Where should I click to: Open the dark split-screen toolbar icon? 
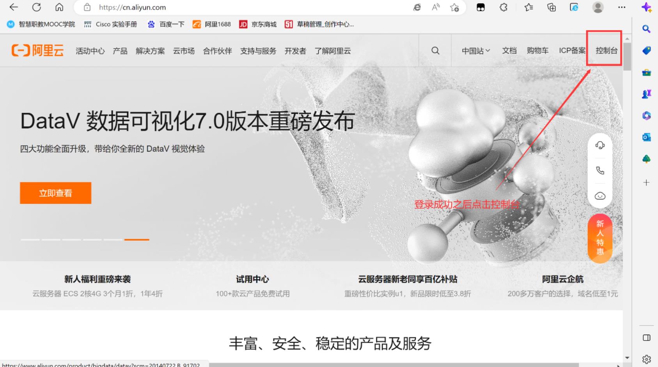[481, 7]
